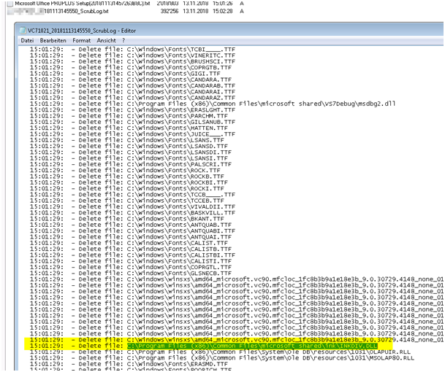Click the line deleting CALIST.TTF
445x372 pixels.
pos(129,243)
